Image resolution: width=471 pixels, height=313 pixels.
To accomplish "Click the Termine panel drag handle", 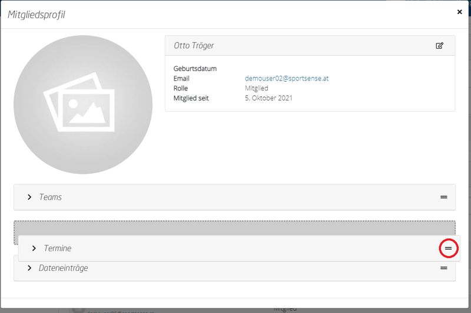I will coord(449,248).
